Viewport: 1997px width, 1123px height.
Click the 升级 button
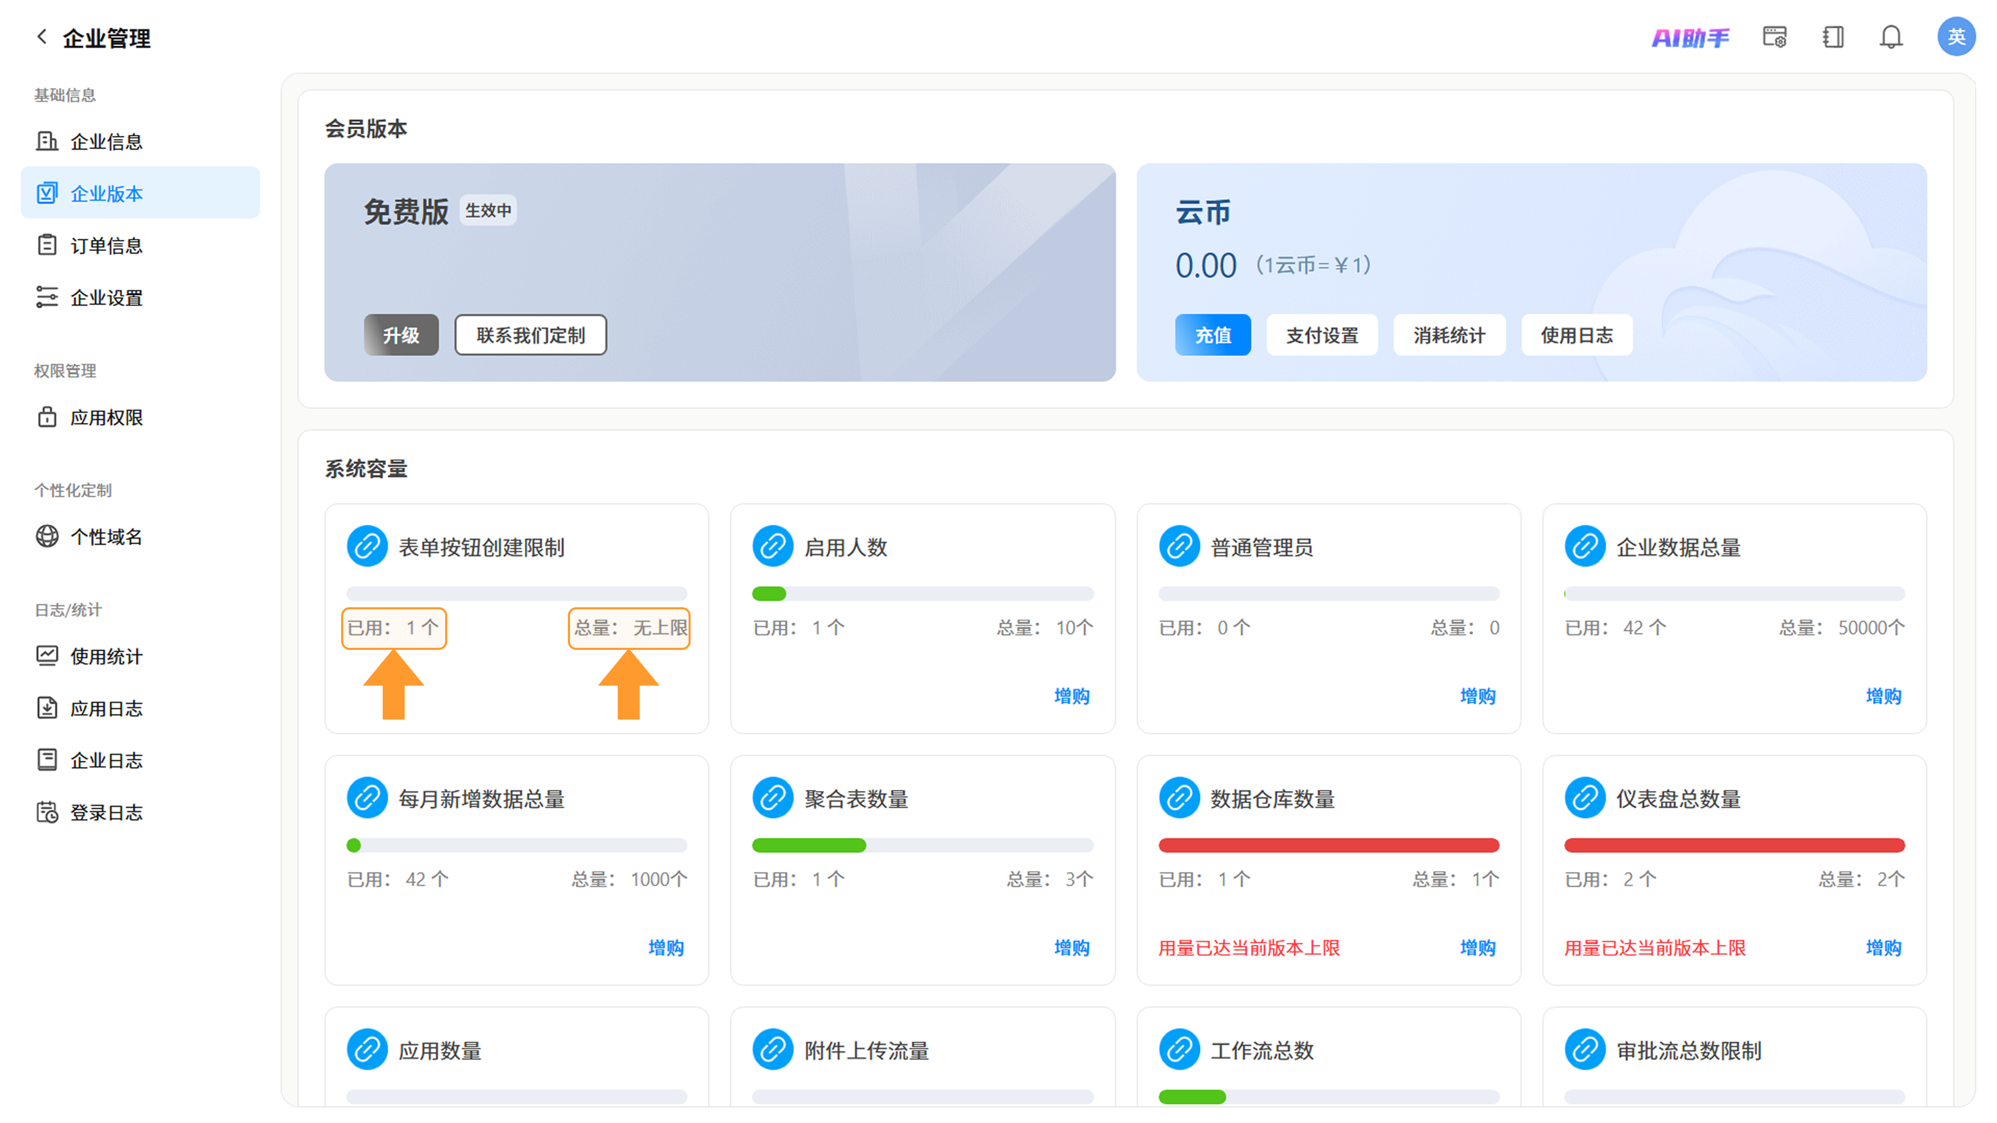click(x=401, y=335)
